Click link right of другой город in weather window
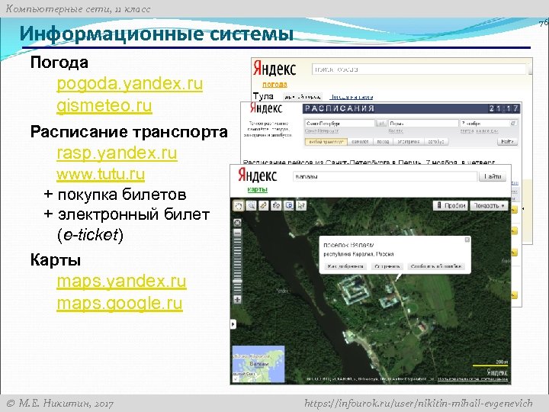549x412 pixels. tap(352, 97)
